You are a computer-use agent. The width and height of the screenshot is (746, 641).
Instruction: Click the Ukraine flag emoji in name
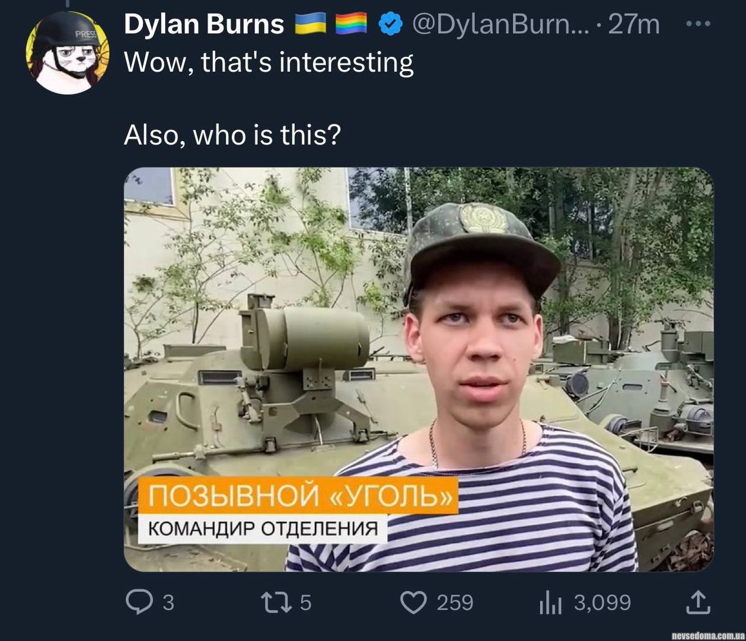pyautogui.click(x=311, y=25)
